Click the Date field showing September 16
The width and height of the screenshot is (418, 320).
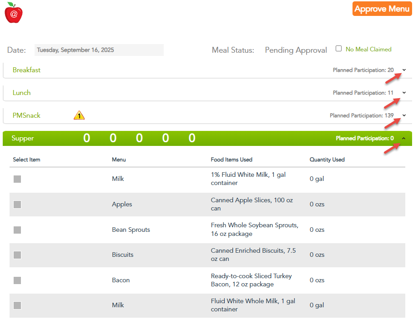point(99,50)
